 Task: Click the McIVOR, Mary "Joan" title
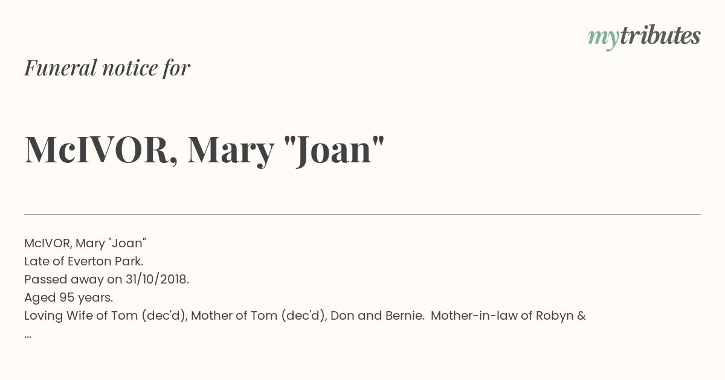click(204, 150)
